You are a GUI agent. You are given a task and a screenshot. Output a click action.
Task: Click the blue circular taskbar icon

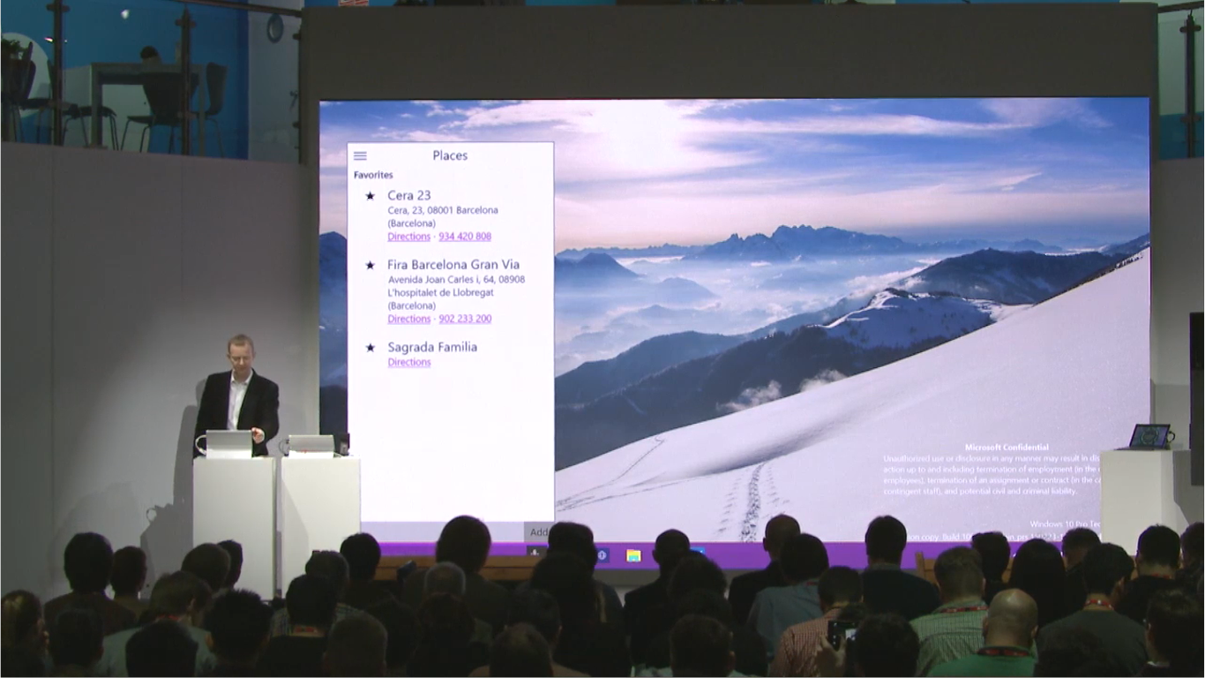[602, 555]
